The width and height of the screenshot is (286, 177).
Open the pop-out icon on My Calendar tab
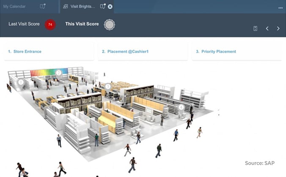point(43,6)
